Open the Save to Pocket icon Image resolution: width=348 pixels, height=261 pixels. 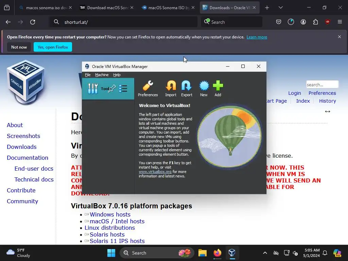[x=279, y=22]
